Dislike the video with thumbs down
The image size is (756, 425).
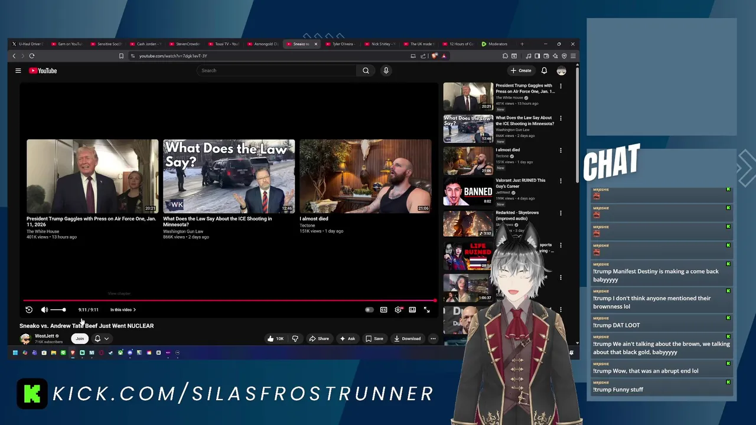[x=295, y=339]
